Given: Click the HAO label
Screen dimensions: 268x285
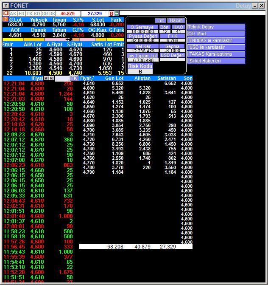Looking at the screenshot, I should tap(178, 27).
